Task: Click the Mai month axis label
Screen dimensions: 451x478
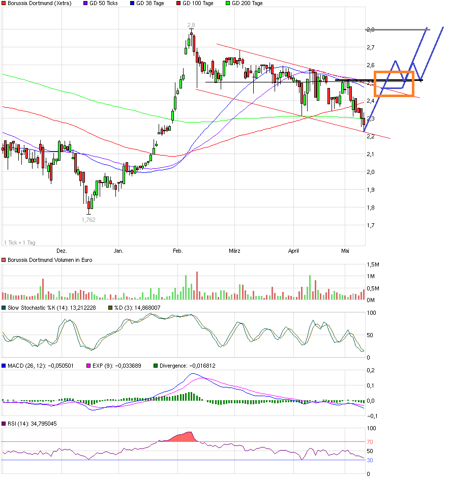Action: click(345, 251)
